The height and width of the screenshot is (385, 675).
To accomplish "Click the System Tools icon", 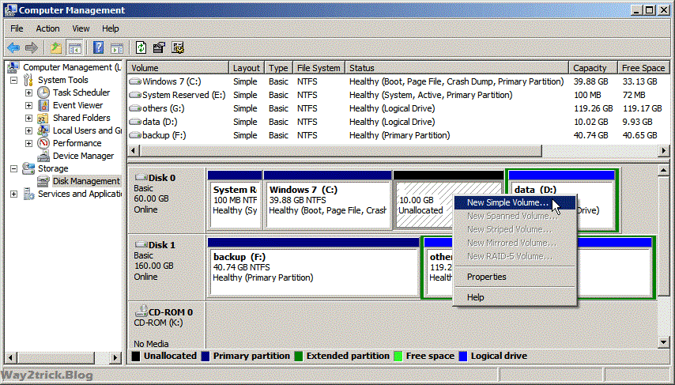I will click(x=28, y=80).
